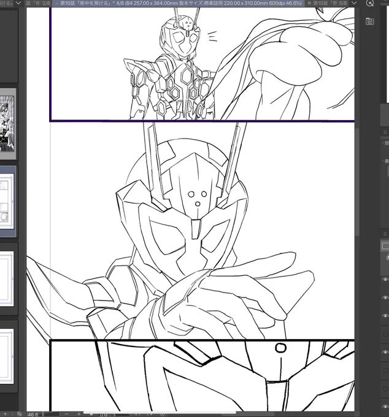
Task: Open the tab list chevron left of the 2/8 tab
Action: pyautogui.click(x=18, y=3)
